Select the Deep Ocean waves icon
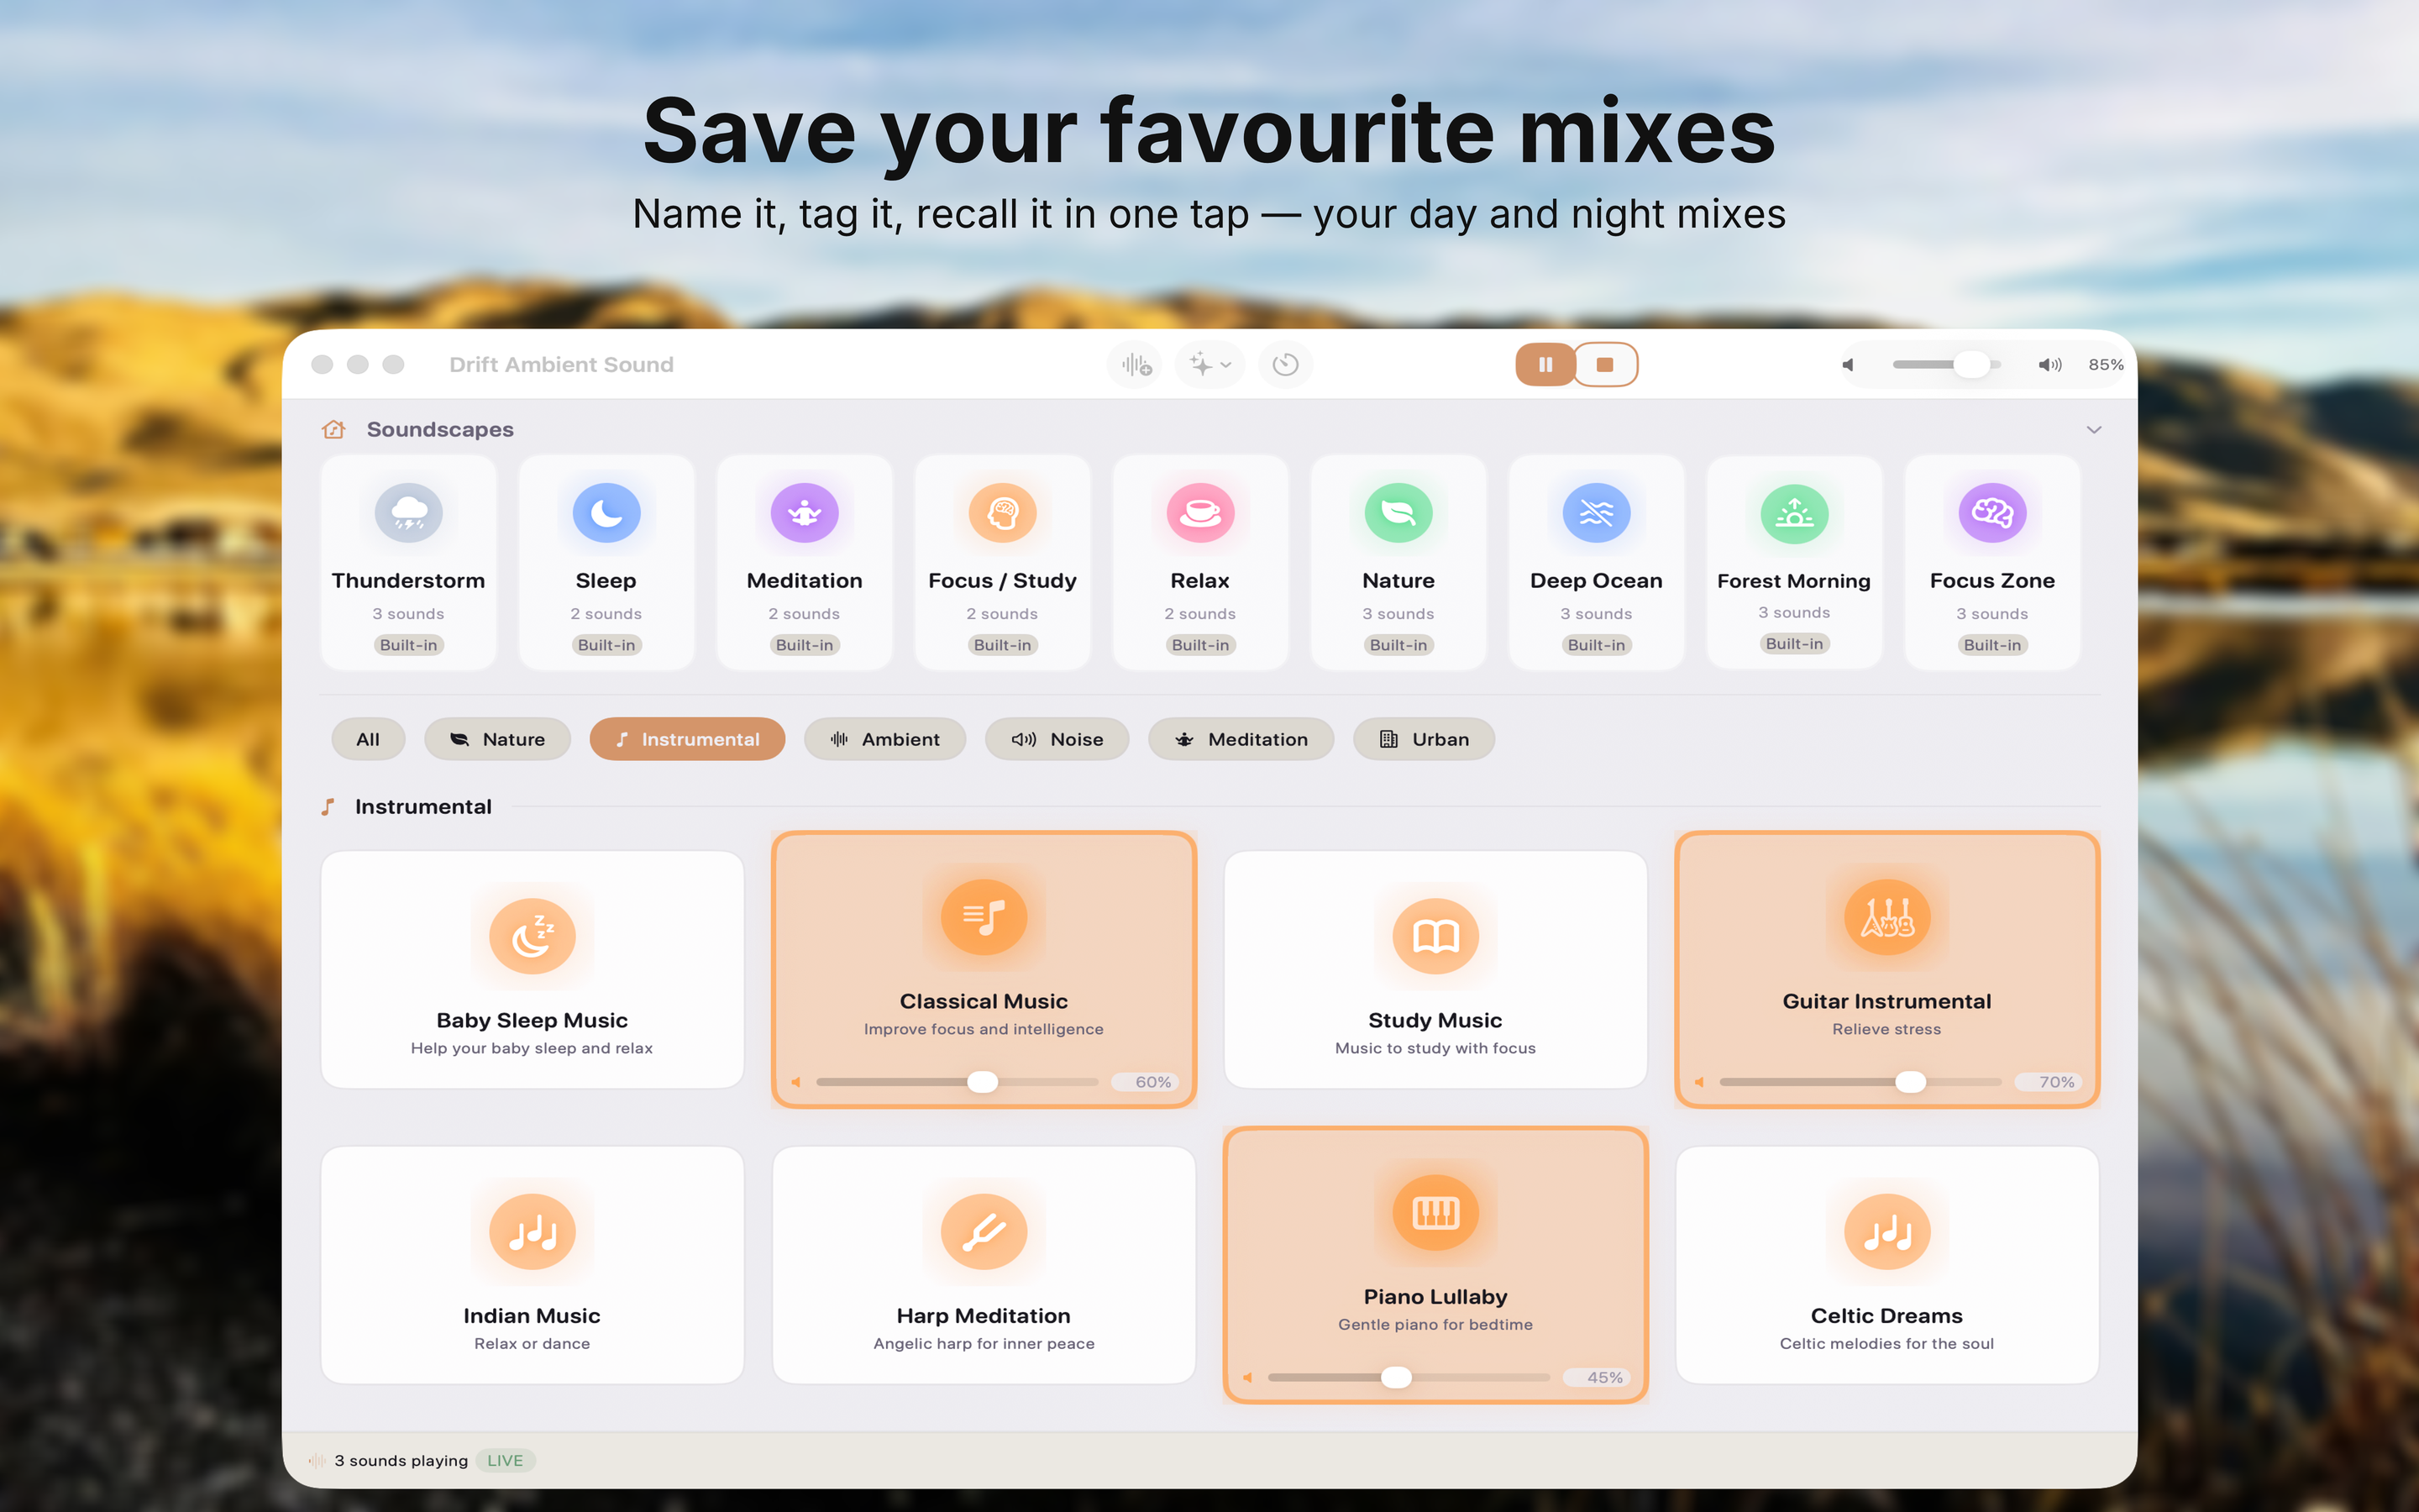Image resolution: width=2419 pixels, height=1512 pixels. (x=1597, y=513)
